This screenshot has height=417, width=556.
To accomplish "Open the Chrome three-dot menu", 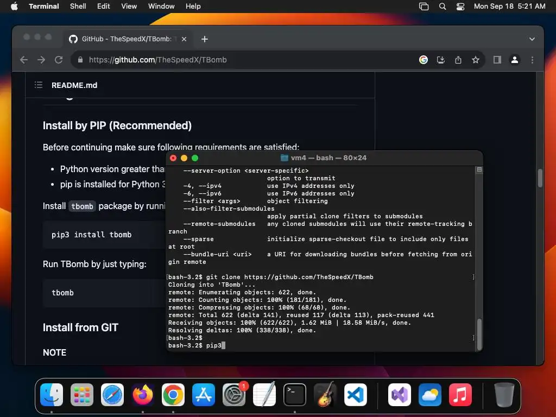I will [532, 60].
